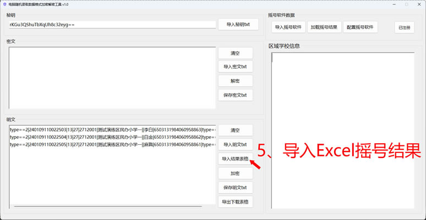Click the 加载摇号结果 button
Image resolution: width=426 pixels, height=220 pixels.
(x=325, y=27)
